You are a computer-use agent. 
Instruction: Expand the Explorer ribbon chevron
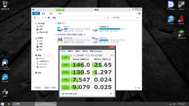136,14
